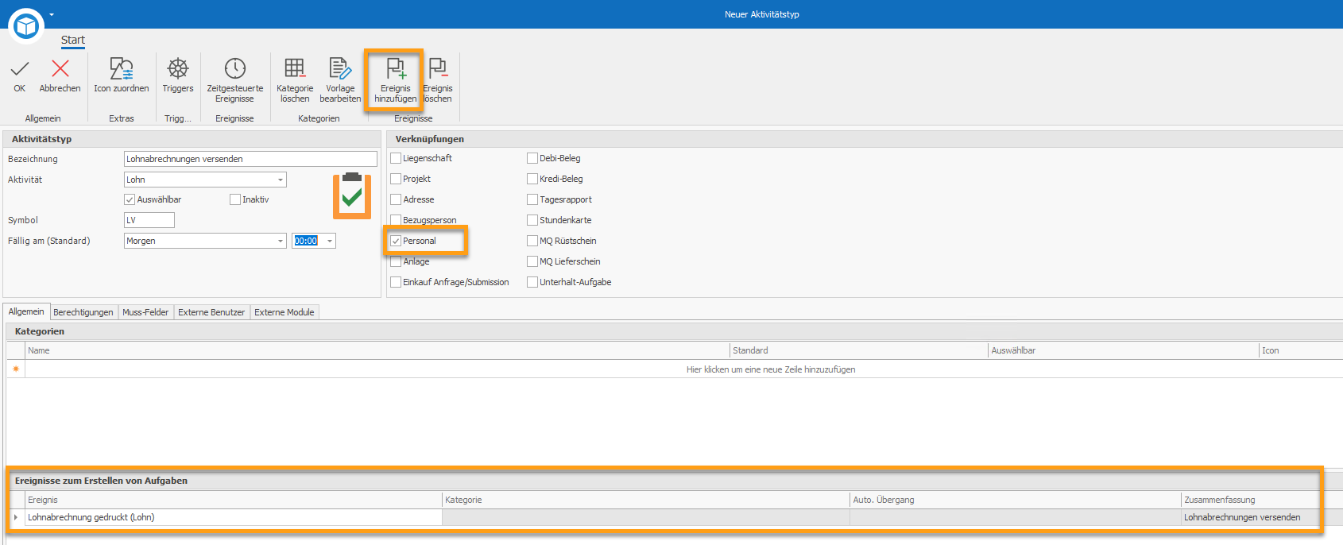The width and height of the screenshot is (1343, 545).
Task: Click Ereignis löschen flag icon
Action: (437, 69)
